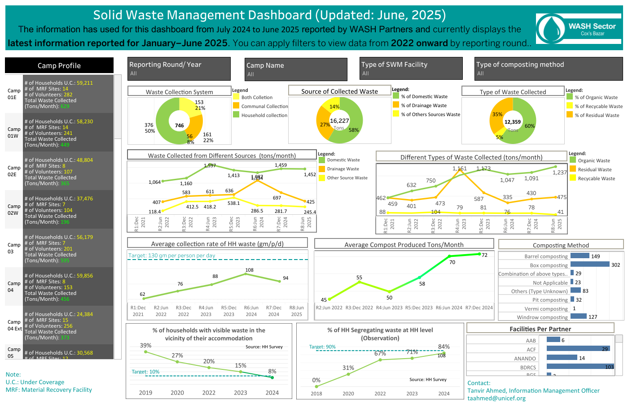Click the 39% point on visible waste chart
Image resolution: width=628 pixels, height=403 pixels.
pyautogui.click(x=145, y=352)
